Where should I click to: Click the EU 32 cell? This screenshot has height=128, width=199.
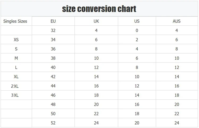pyautogui.click(x=53, y=30)
